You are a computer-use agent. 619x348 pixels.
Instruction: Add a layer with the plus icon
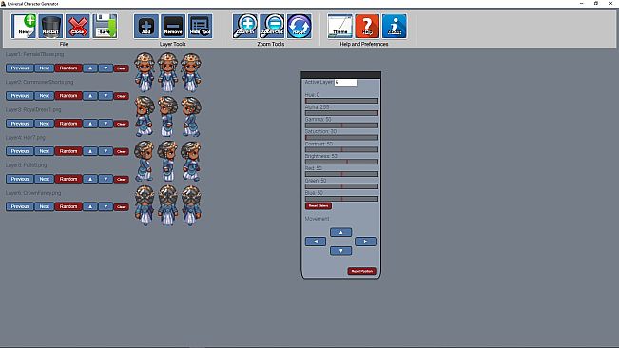coord(146,26)
